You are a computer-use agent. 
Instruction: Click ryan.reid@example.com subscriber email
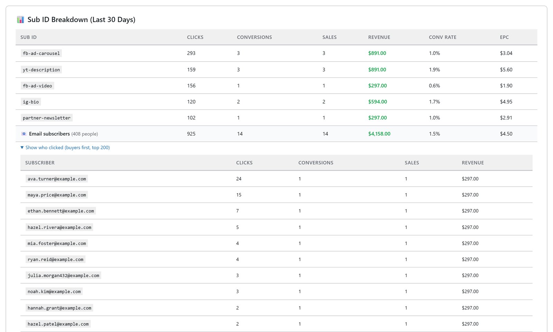click(55, 259)
